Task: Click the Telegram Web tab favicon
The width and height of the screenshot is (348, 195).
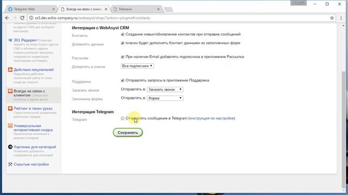Action: pos(10,9)
